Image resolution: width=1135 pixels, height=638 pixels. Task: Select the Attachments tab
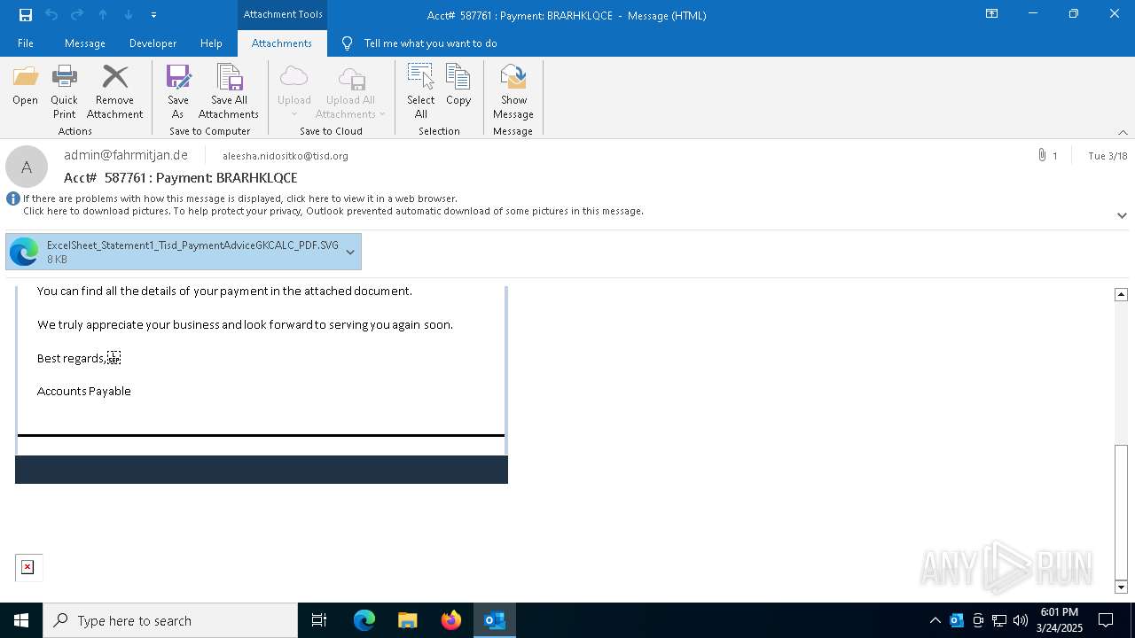[282, 43]
